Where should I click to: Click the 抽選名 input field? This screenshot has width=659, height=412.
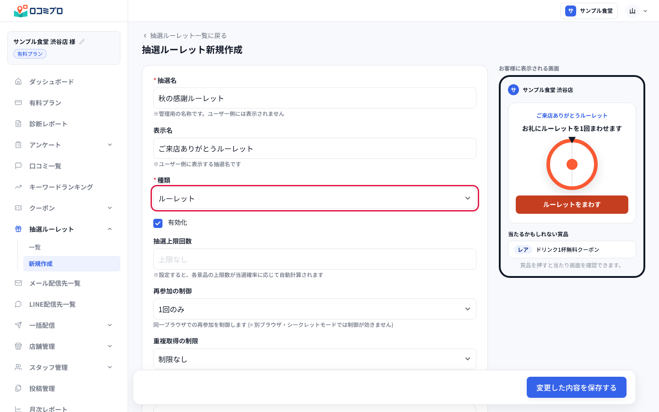tap(315, 98)
